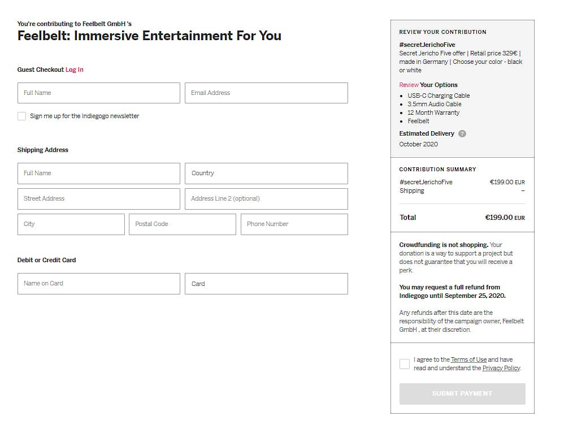Click the "Estimated Delivery" label

427,134
